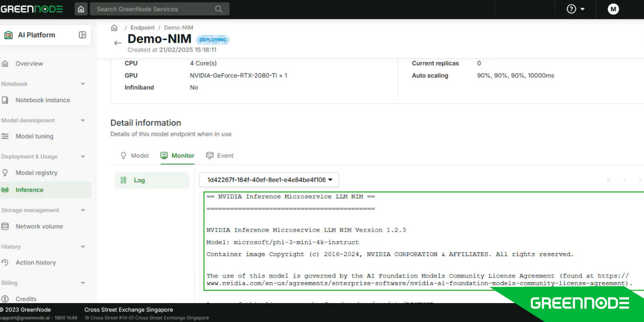This screenshot has width=644, height=322.
Task: Click the AI Platform logo icon
Action: pyautogui.click(x=8, y=35)
